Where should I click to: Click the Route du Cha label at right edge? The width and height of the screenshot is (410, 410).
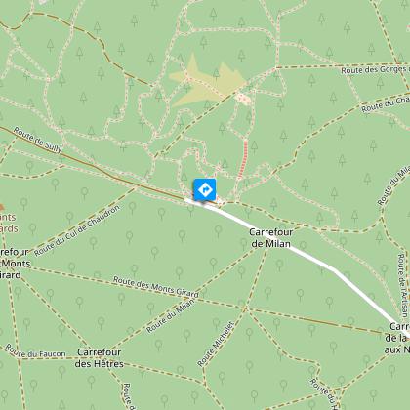386,104
